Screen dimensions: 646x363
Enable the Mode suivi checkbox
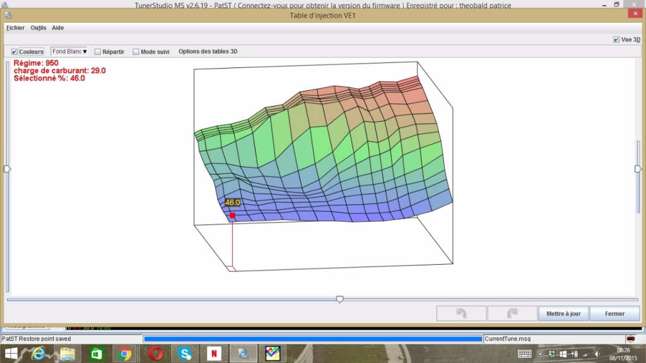pos(136,52)
